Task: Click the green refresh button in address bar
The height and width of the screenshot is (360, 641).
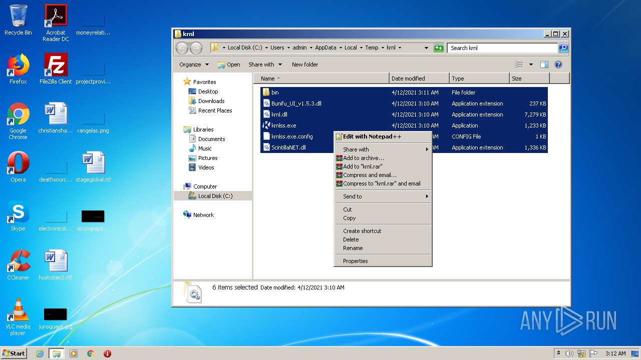Action: 439,48
